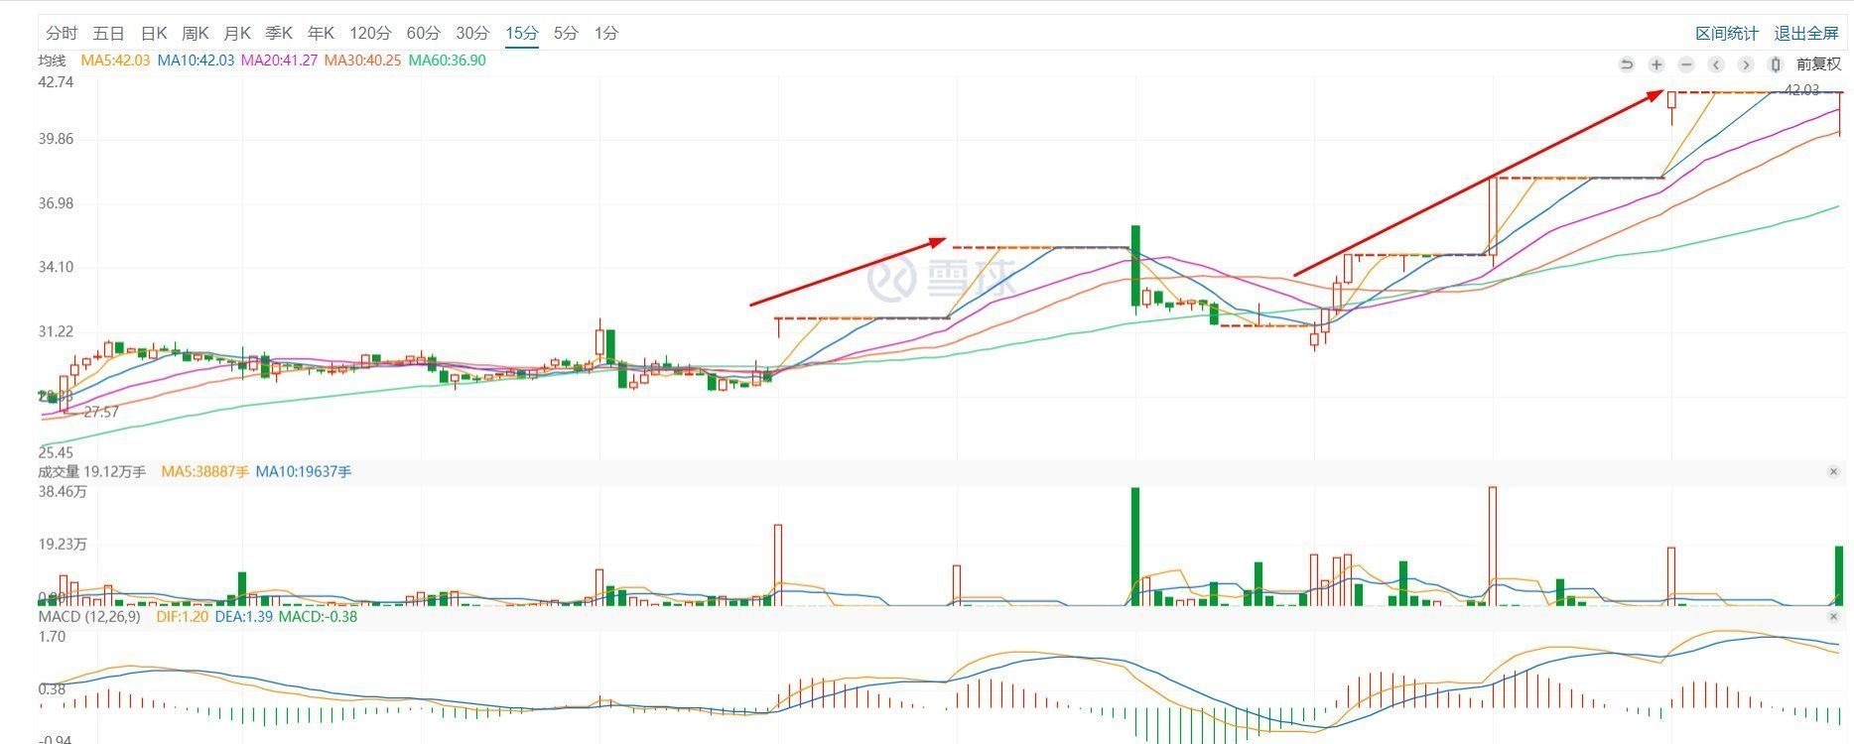The height and width of the screenshot is (744, 1854).
Task: Click the reset/undo chart view icon
Action: (1626, 64)
